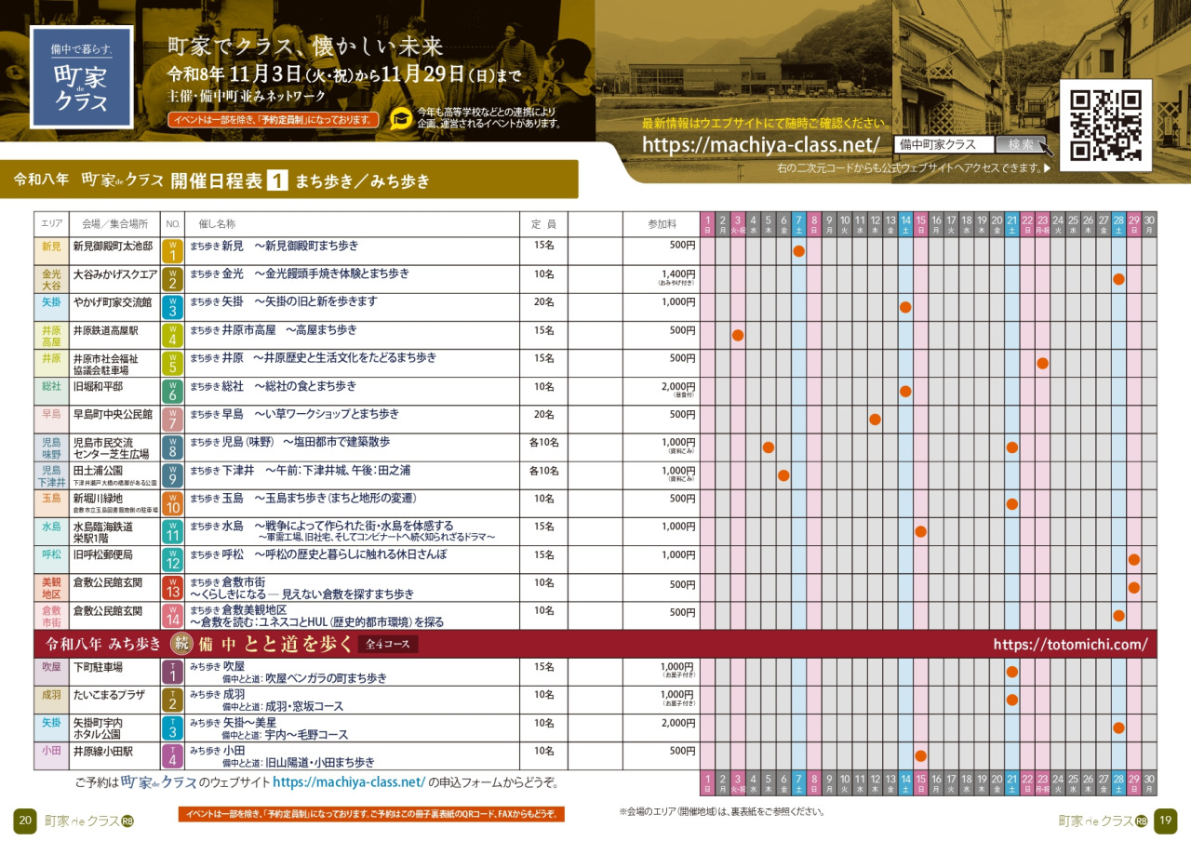Select the W7 badge for 早島 walk

click(172, 419)
